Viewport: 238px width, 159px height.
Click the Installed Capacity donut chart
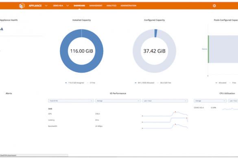(x=81, y=51)
